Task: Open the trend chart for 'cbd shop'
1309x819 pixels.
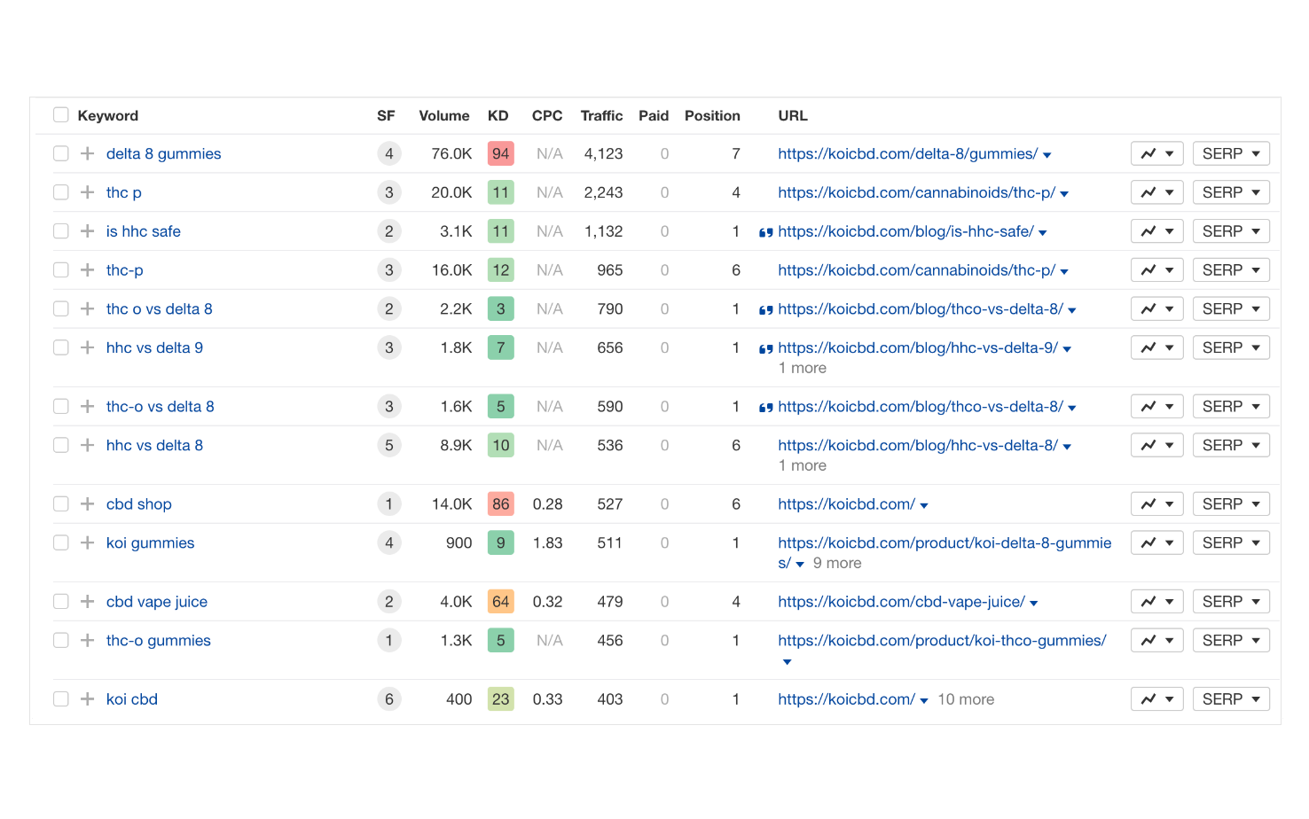Action: 1157,504
